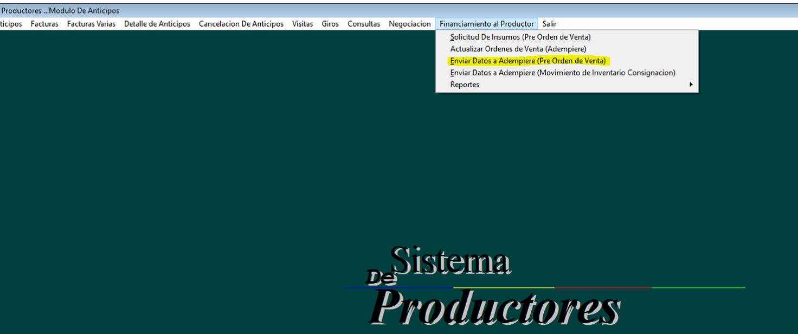Screen dimensions: 798x334
Task: Open the Cancelacion De Anticipos menu
Action: pos(241,24)
